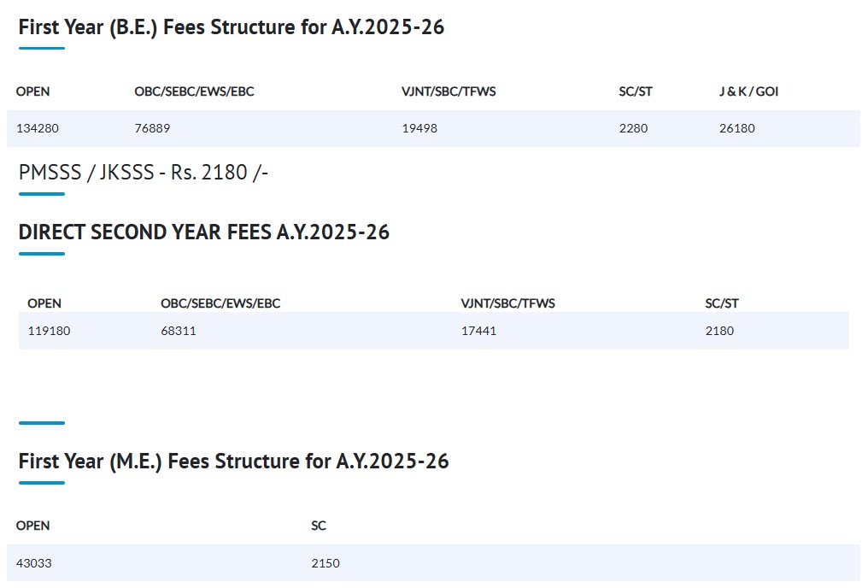Click the First Year (B.E.) Fees Structure heading
Image resolution: width=868 pixels, height=588 pixels.
click(232, 27)
